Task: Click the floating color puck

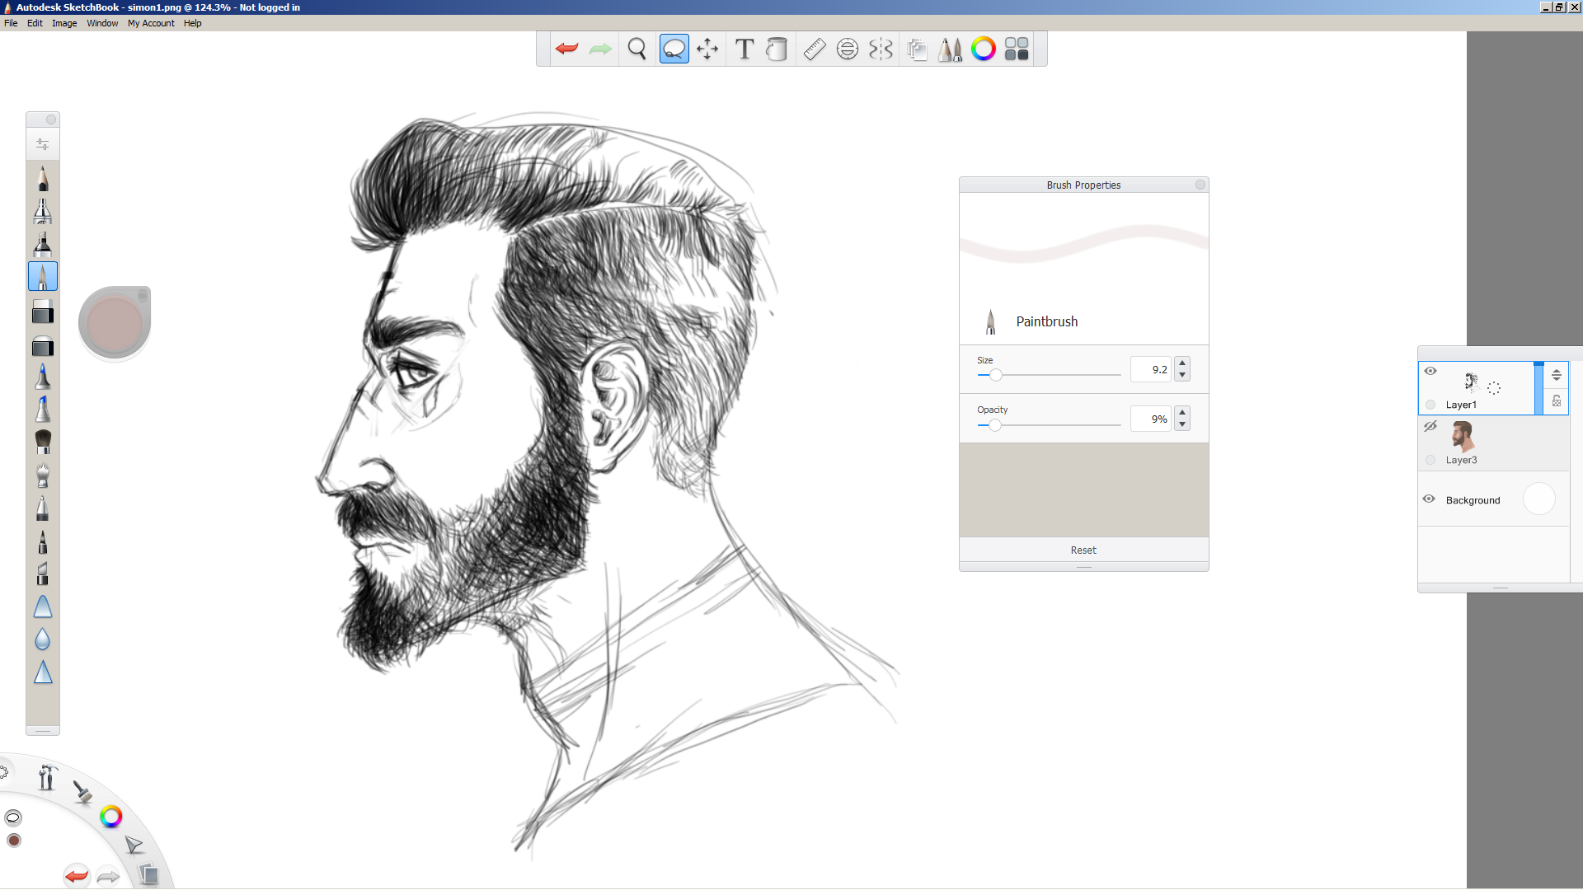Action: click(x=115, y=323)
